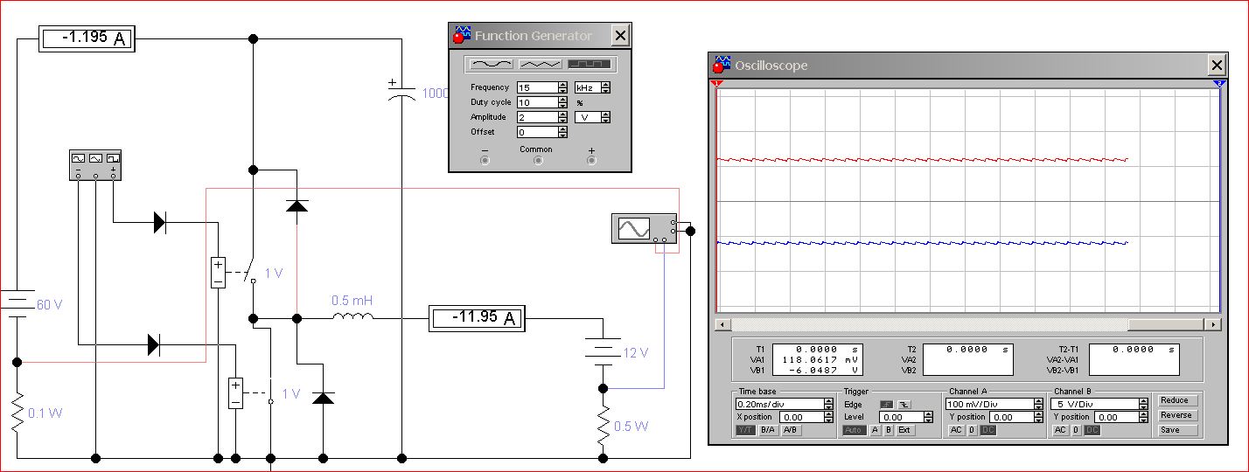
Task: Click the Reduce button on the oscilloscope
Action: click(x=1175, y=400)
